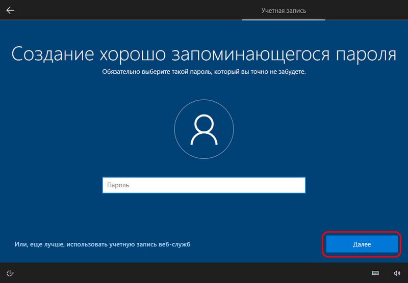Image resolution: width=408 pixels, height=283 pixels.
Task: Open the Ease of Access icon
Action: 10,273
